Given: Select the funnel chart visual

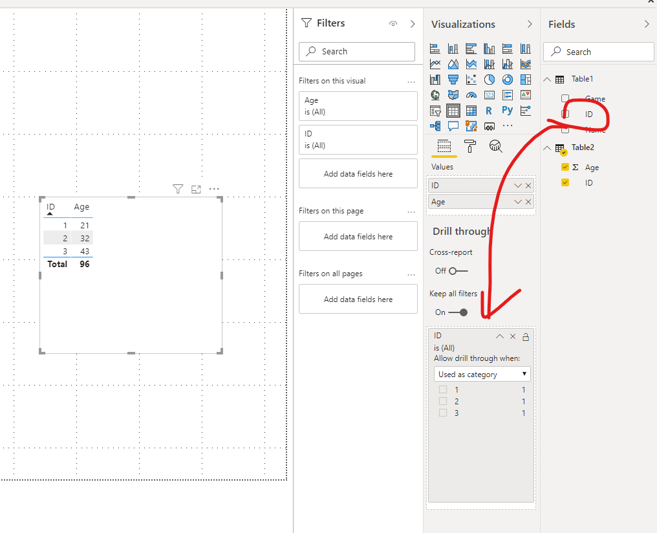Looking at the screenshot, I should 453,80.
